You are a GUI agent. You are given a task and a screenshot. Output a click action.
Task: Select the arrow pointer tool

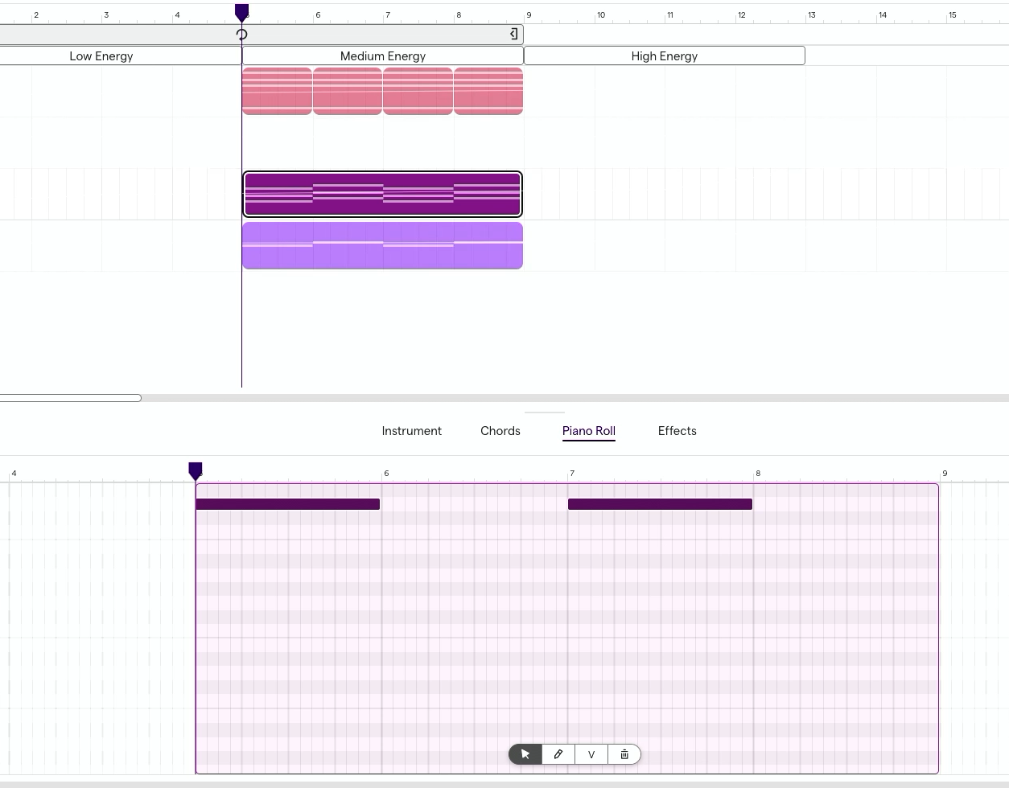pyautogui.click(x=525, y=754)
